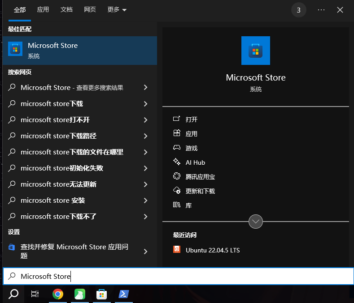Click the magnifier icon in search box
This screenshot has width=354, height=303.
pos(12,276)
